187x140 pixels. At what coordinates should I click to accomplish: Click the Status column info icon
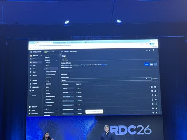80,84
